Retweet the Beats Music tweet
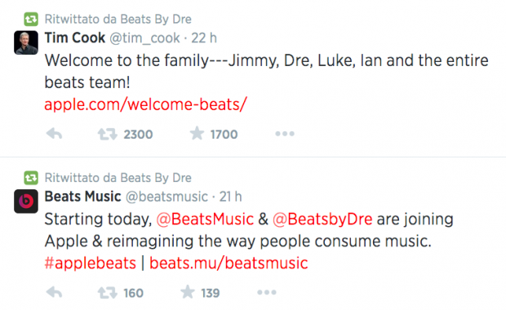This screenshot has height=310, width=506. point(108,293)
